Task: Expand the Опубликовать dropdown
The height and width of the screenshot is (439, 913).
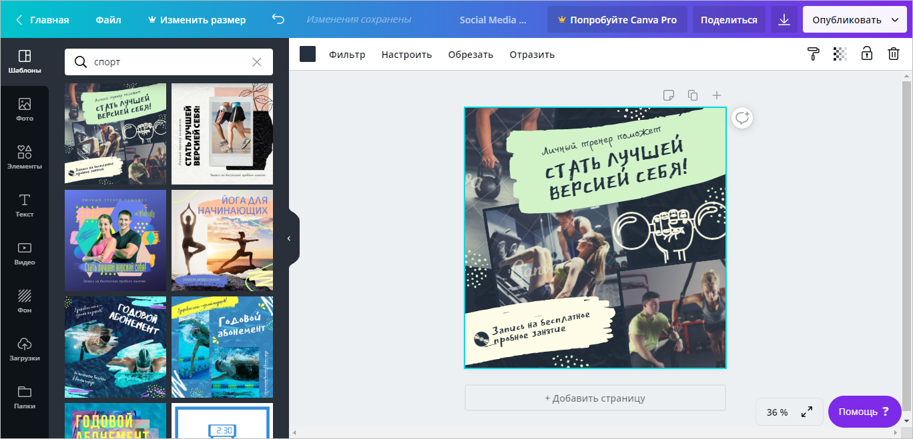Action: tap(895, 20)
